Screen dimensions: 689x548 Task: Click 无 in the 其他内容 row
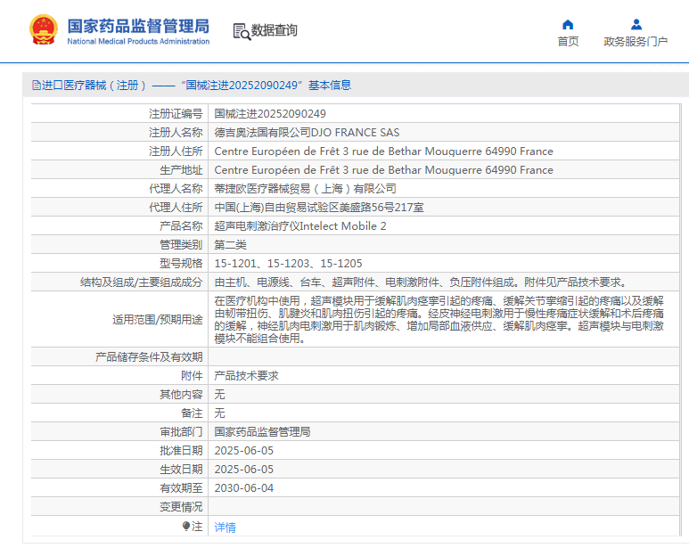pyautogui.click(x=219, y=395)
